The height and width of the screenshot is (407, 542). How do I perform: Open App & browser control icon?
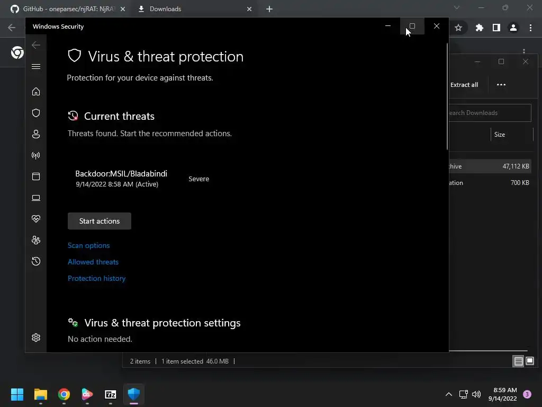click(x=36, y=176)
